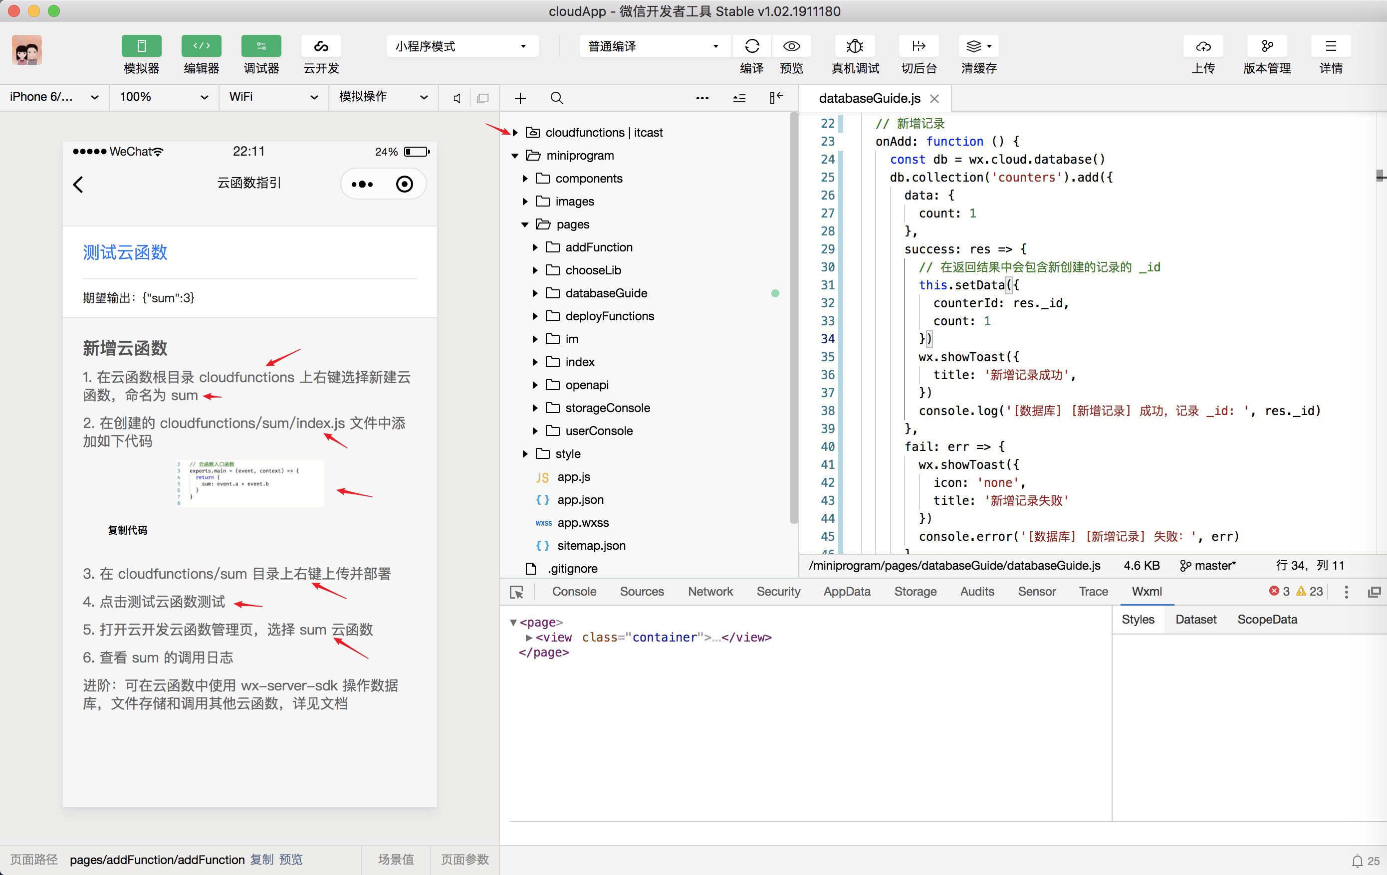Open the 清缓存 clear cache menu
Viewport: 1387px width, 875px height.
tap(978, 46)
